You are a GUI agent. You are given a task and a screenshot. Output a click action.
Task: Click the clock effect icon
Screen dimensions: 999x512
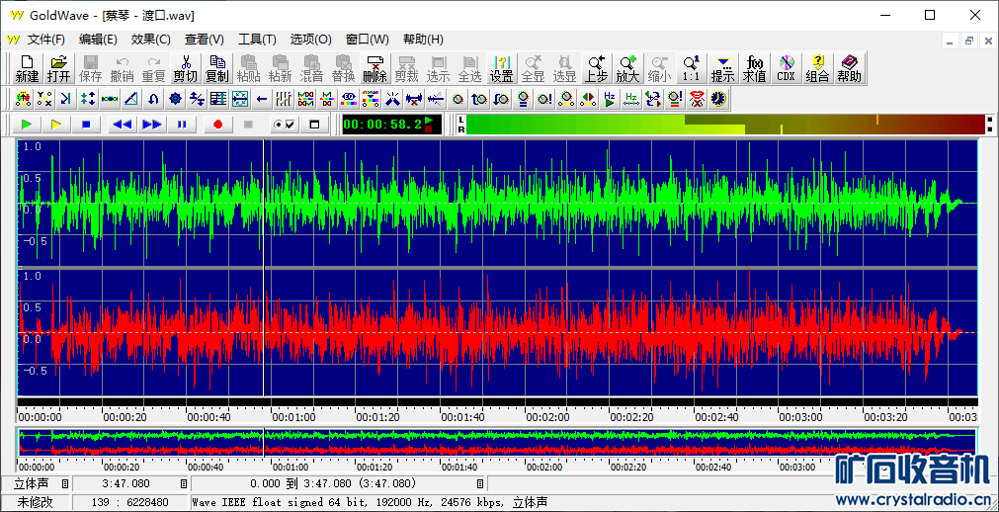point(718,98)
